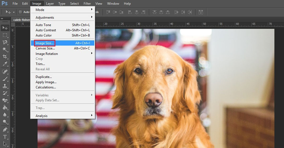This screenshot has height=148, width=284.
Task: Choose Apply Image from the menu
Action: tap(63, 82)
